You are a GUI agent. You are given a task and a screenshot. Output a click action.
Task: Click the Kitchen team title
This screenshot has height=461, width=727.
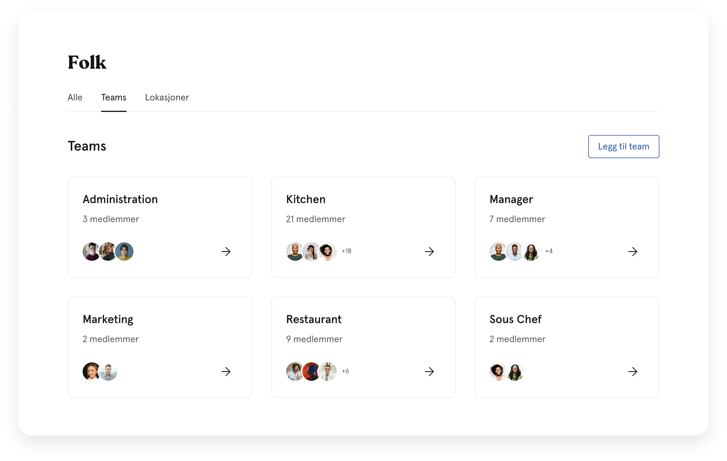[305, 199]
